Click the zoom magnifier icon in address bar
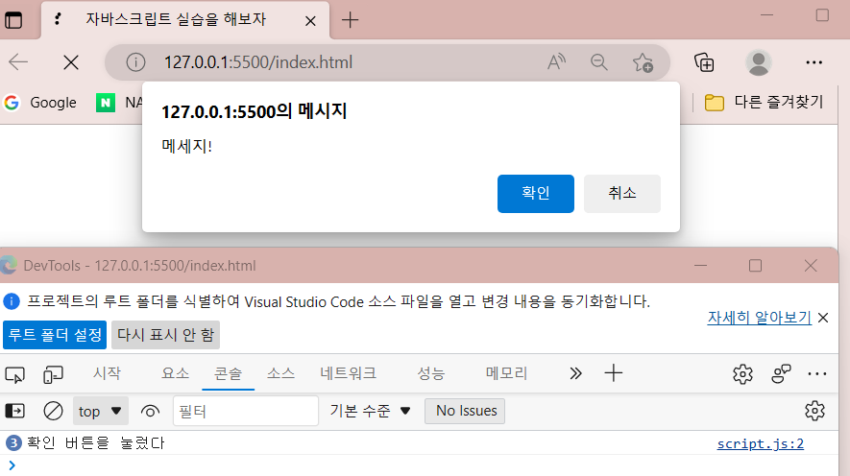 (599, 62)
